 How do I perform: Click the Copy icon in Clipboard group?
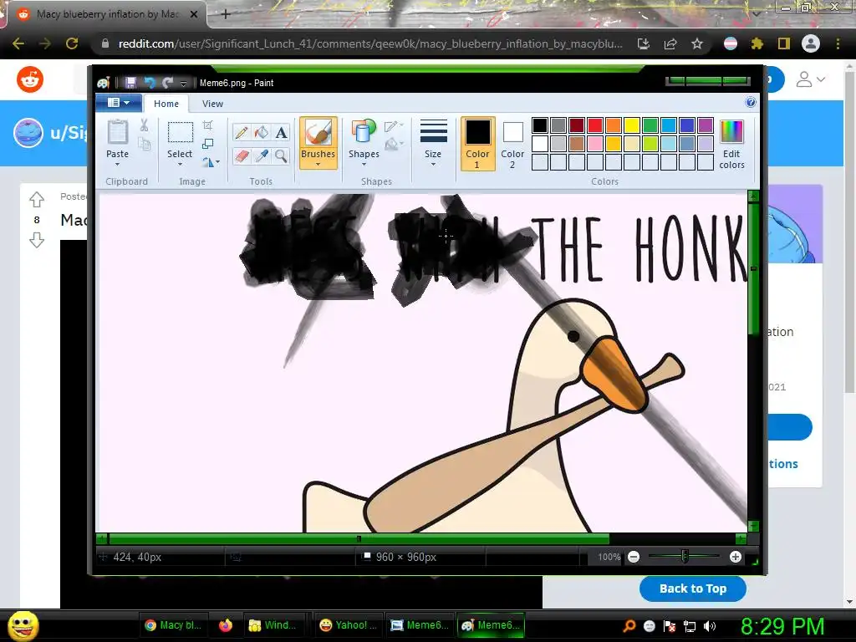point(144,144)
